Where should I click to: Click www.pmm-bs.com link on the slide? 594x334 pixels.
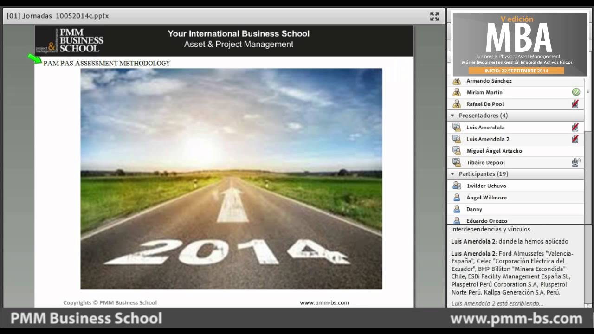click(x=324, y=302)
